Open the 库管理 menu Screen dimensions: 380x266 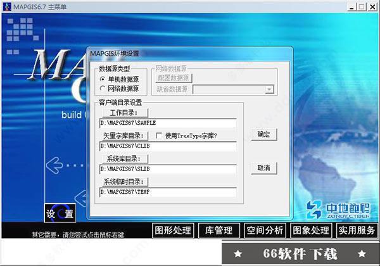(219, 230)
